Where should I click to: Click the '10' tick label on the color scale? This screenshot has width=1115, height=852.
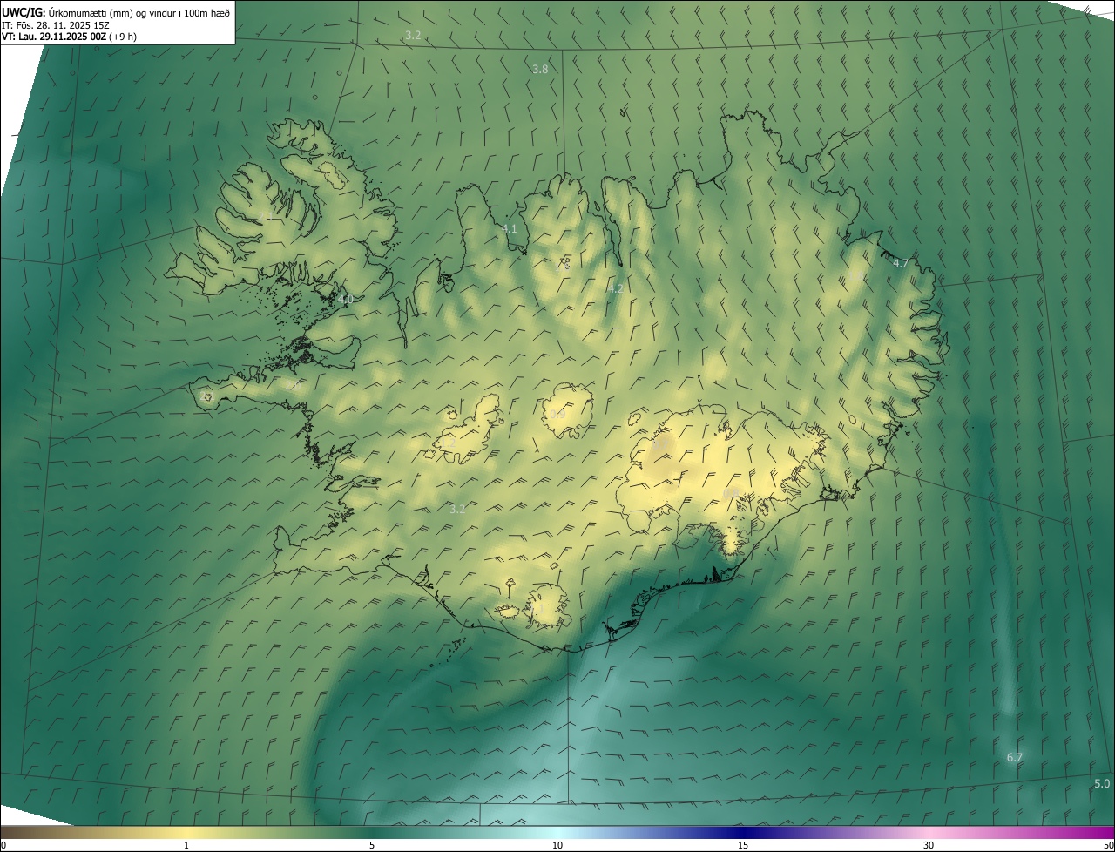pos(557,846)
